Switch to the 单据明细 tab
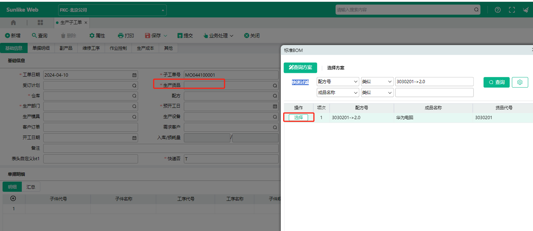This screenshot has width=533, height=231. pyautogui.click(x=41, y=48)
